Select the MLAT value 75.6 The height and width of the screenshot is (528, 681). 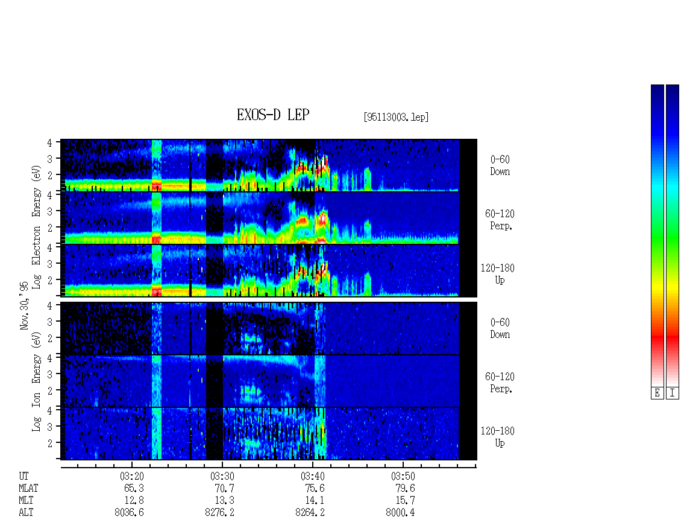point(315,488)
